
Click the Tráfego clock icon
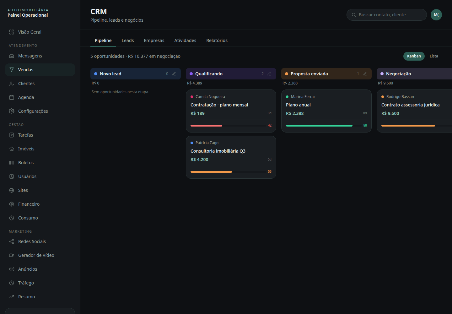(12, 283)
